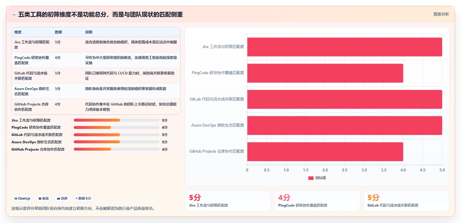Click the Chart.js tag
The width and height of the screenshot is (461, 223).
point(22,198)
